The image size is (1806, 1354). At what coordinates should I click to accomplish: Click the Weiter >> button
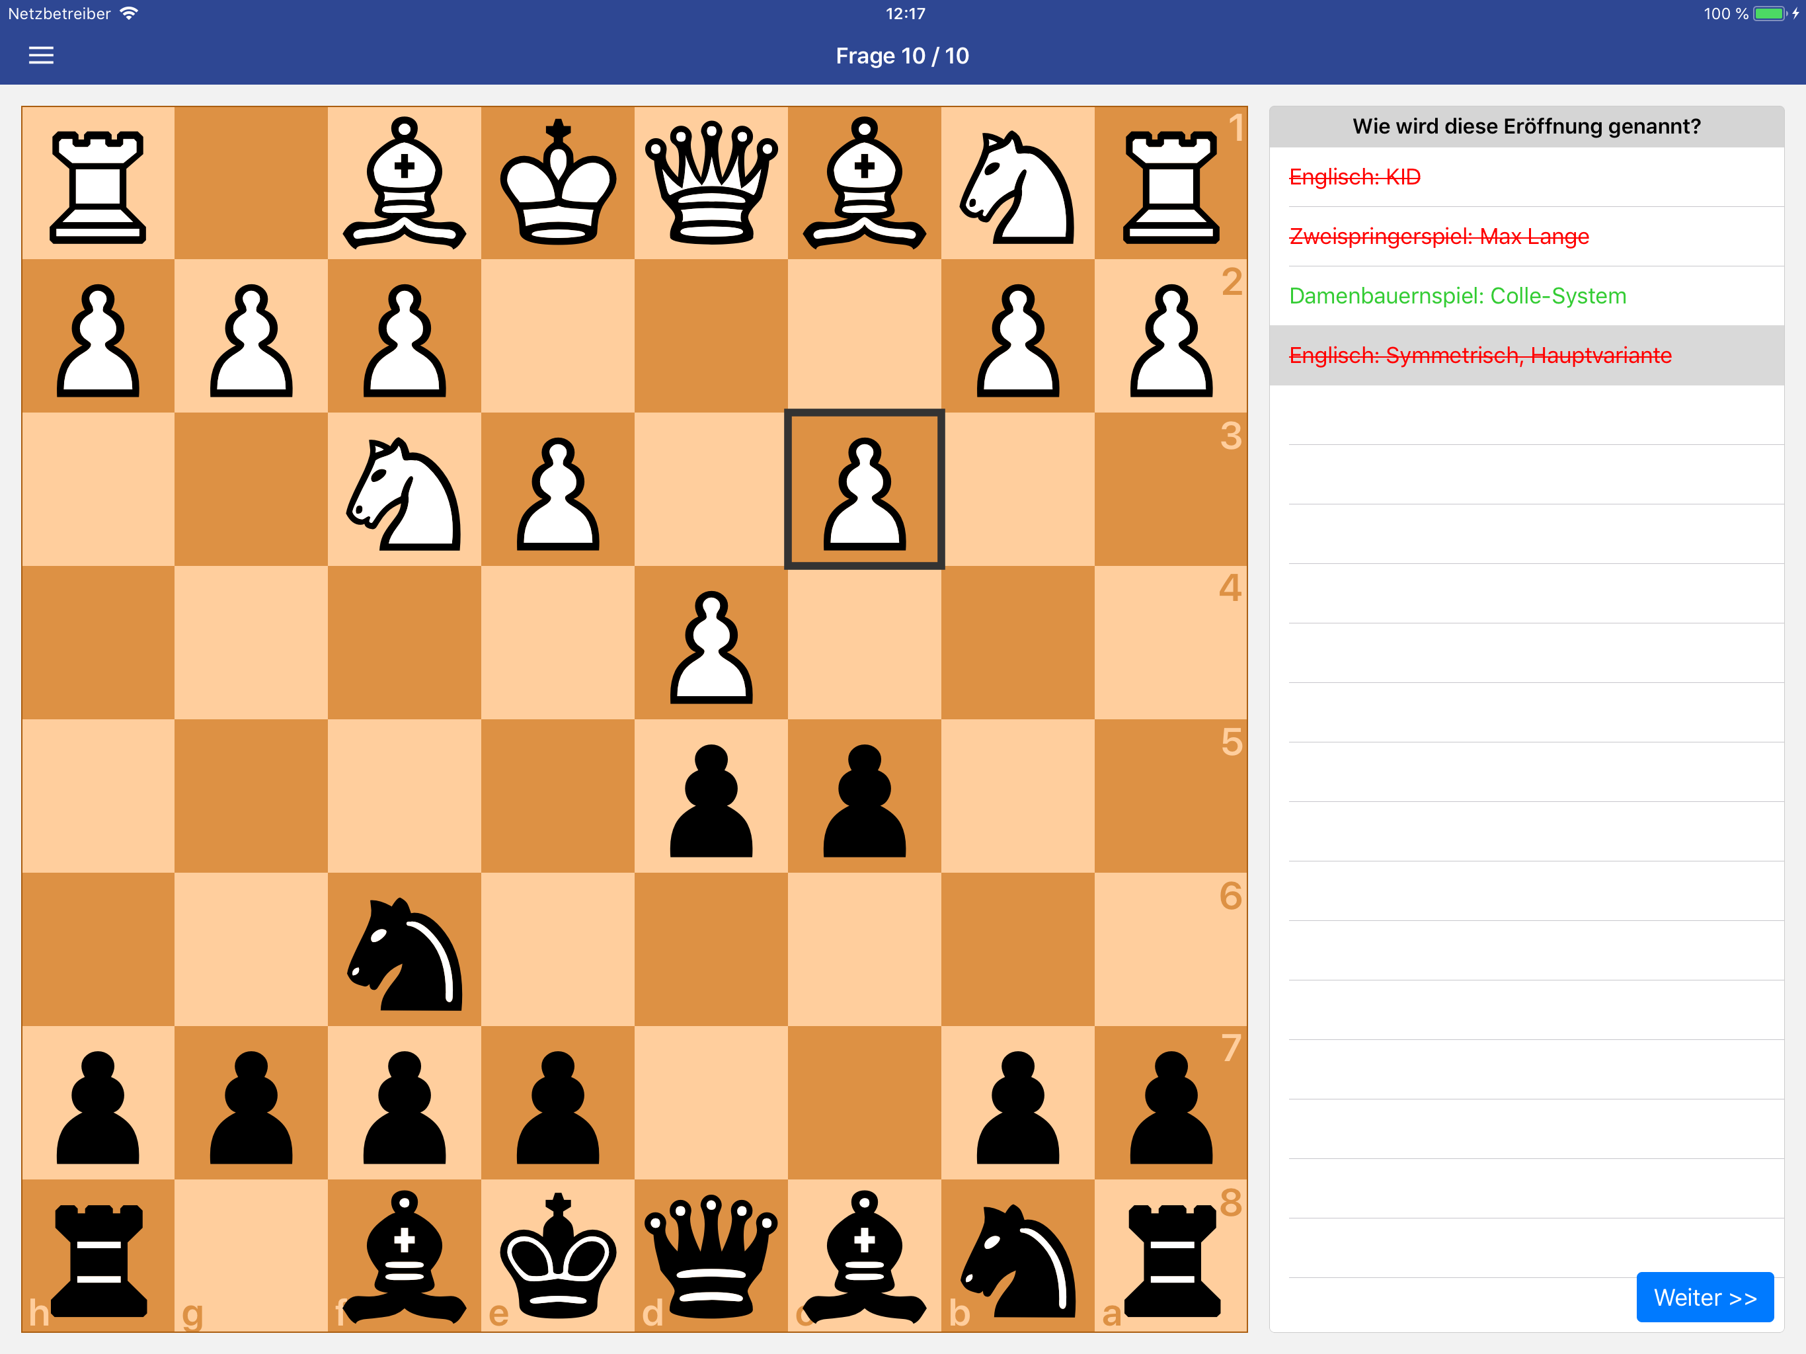pos(1704,1297)
